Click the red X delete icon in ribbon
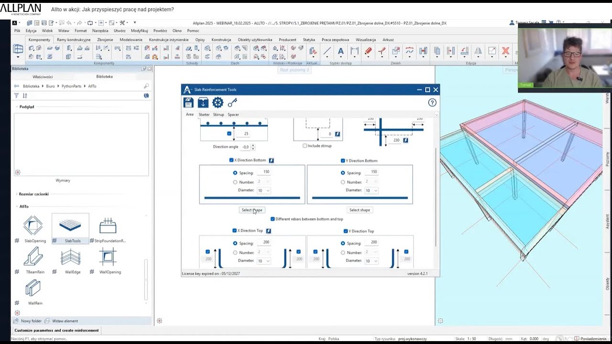Image resolution: width=612 pixels, height=344 pixels. point(505,51)
